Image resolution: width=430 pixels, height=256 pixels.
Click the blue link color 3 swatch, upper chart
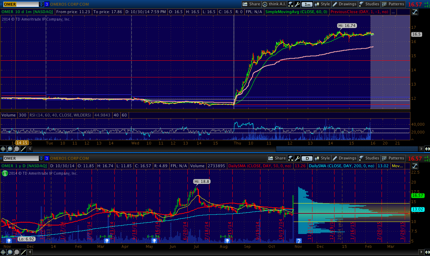coord(47,4)
